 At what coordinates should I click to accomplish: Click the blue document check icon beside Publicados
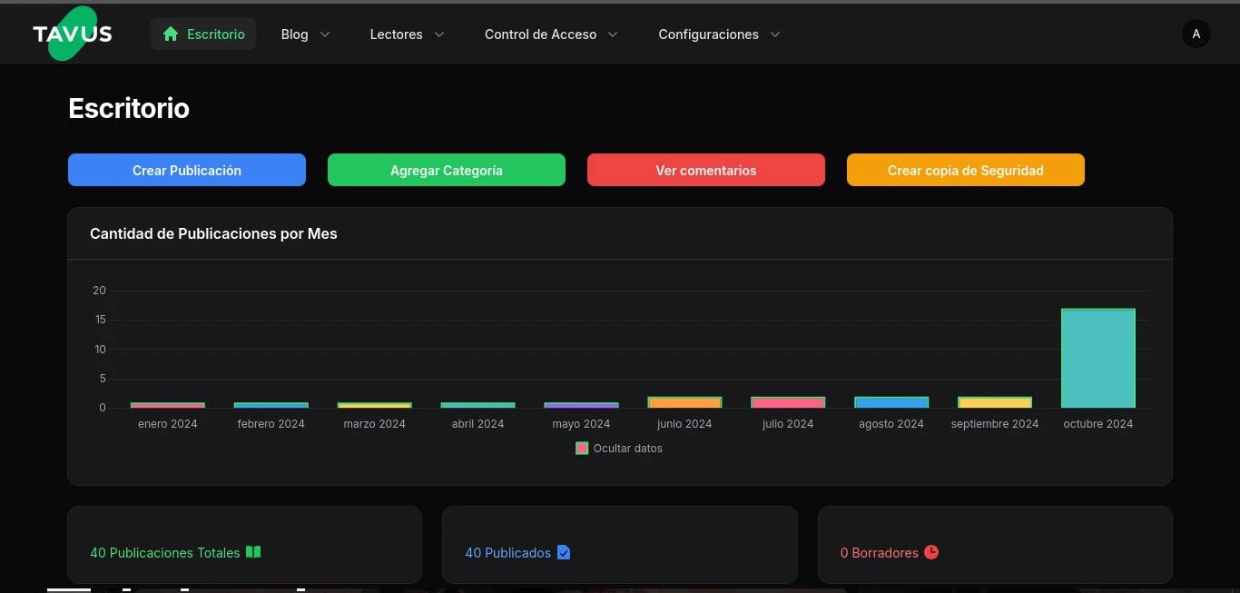tap(564, 552)
